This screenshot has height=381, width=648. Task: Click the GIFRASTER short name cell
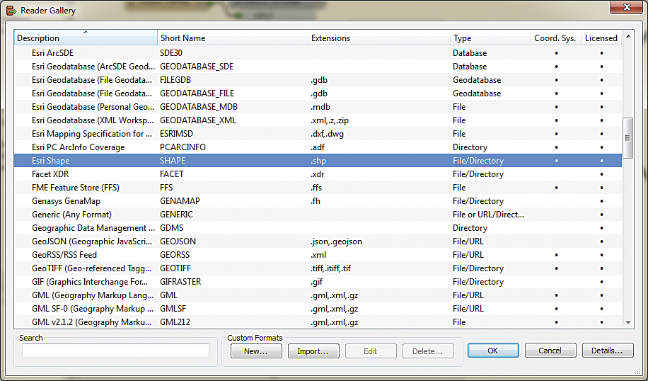(x=180, y=282)
